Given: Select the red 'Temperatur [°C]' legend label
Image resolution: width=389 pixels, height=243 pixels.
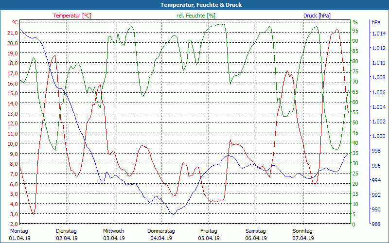Looking at the screenshot, I should [72, 16].
